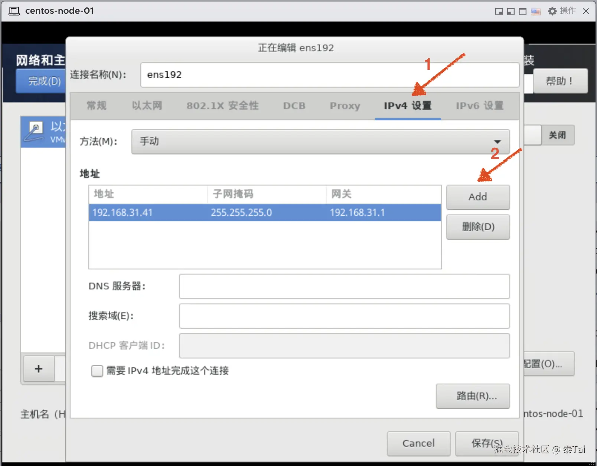Click the DNS 服务器 input field
597x466 pixels.
tap(344, 286)
